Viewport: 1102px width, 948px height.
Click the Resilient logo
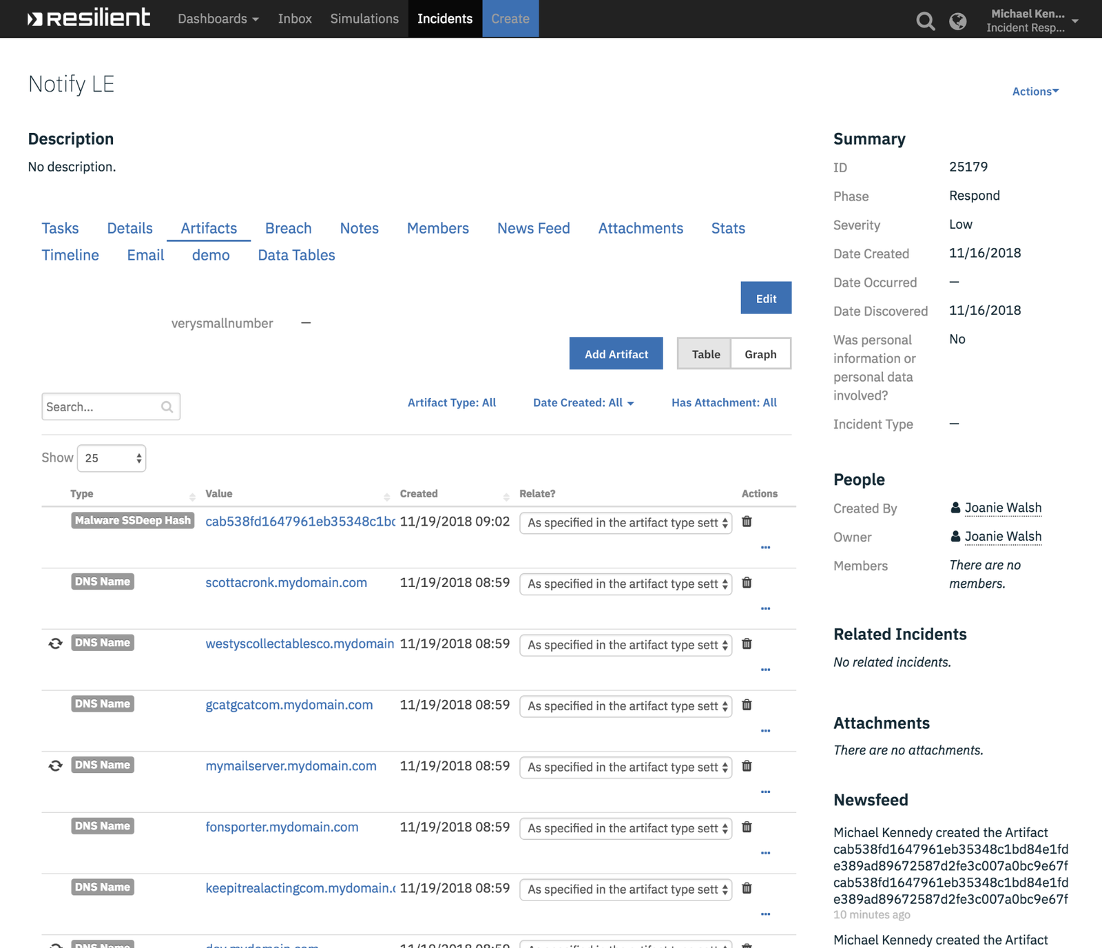89,18
